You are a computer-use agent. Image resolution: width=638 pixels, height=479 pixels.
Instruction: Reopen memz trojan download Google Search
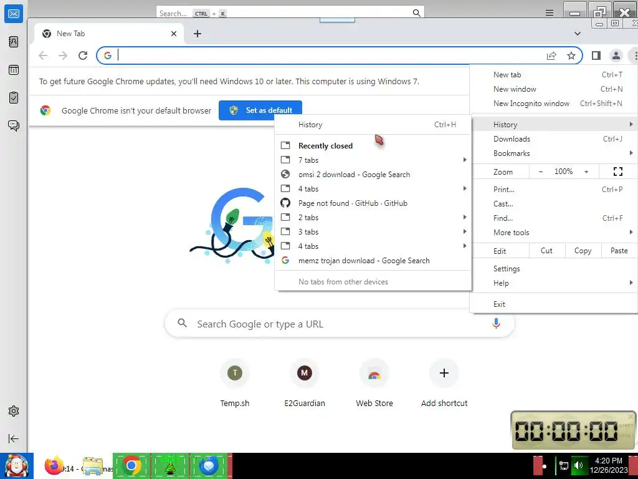[373, 261]
